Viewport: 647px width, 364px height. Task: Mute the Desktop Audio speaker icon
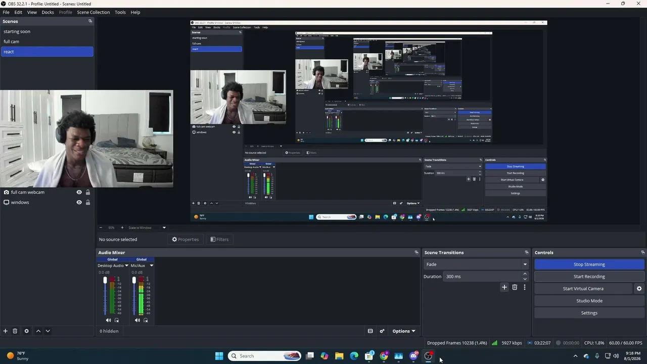(x=108, y=321)
